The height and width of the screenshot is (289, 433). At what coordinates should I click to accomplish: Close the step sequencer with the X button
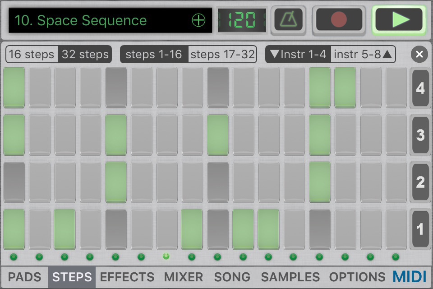(419, 54)
